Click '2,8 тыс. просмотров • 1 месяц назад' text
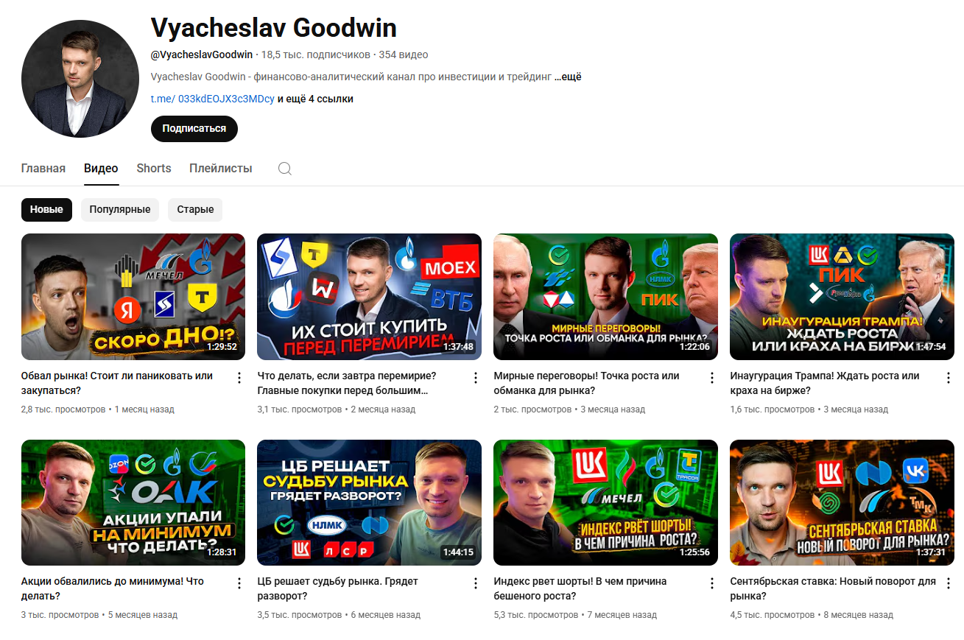Screen dimensions: 964x640 point(98,409)
